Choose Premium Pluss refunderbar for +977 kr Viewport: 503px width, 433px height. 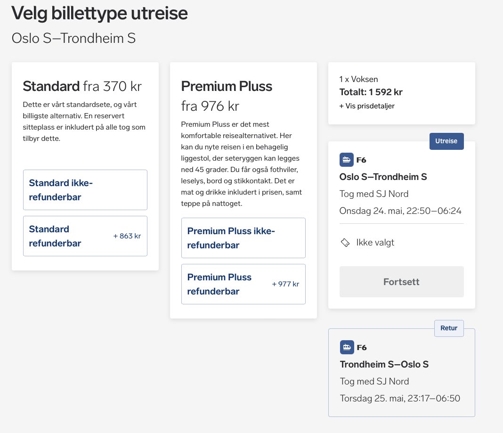(243, 284)
